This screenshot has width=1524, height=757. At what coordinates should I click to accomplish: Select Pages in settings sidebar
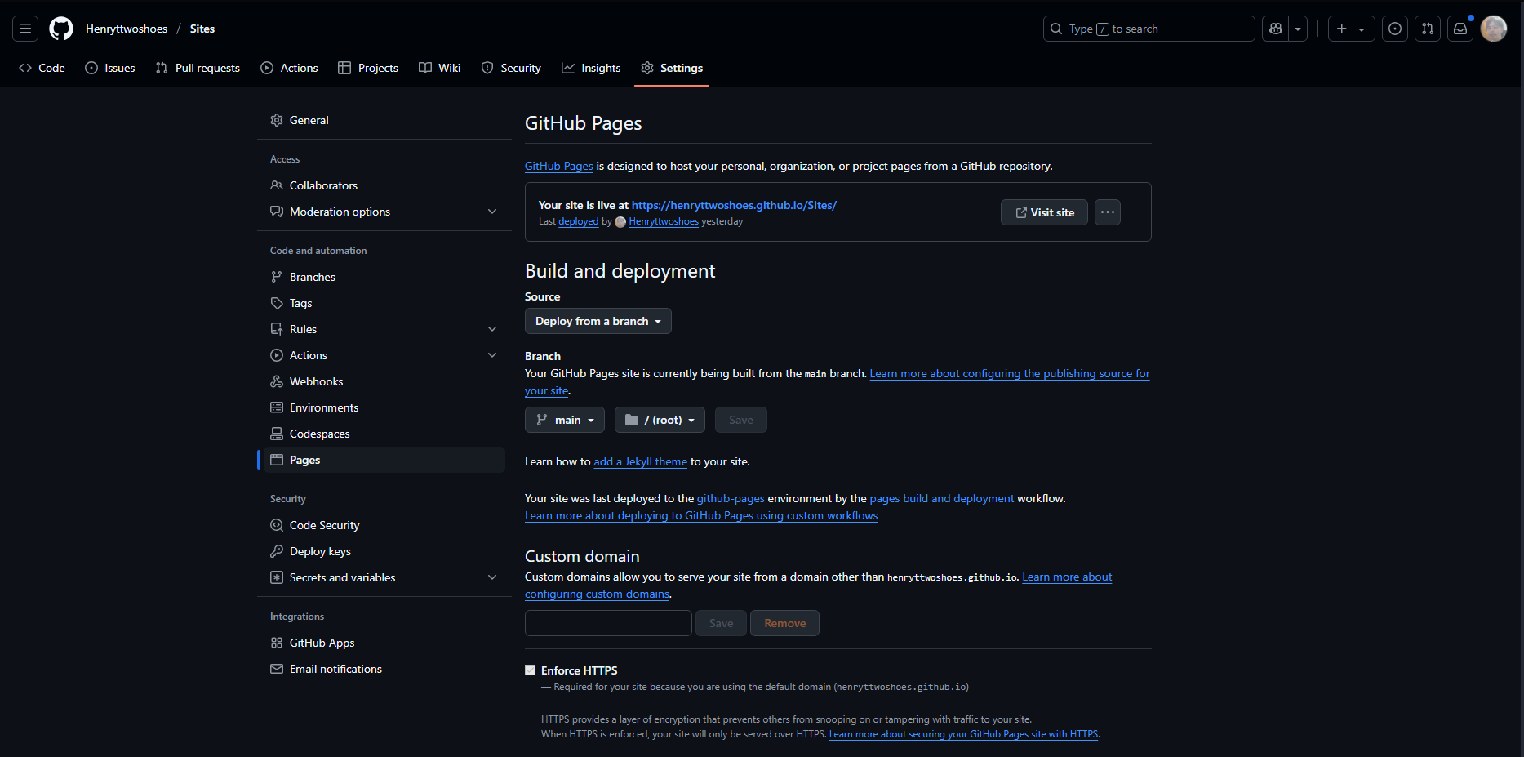click(x=384, y=460)
